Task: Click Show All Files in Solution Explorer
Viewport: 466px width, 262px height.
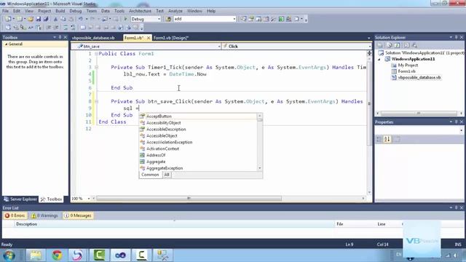Action: coord(389,45)
